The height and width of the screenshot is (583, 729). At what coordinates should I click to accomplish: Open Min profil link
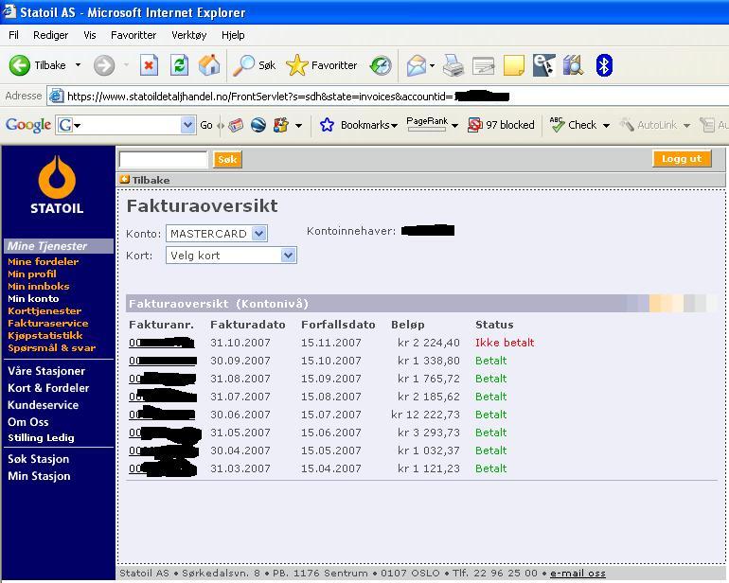pyautogui.click(x=32, y=274)
